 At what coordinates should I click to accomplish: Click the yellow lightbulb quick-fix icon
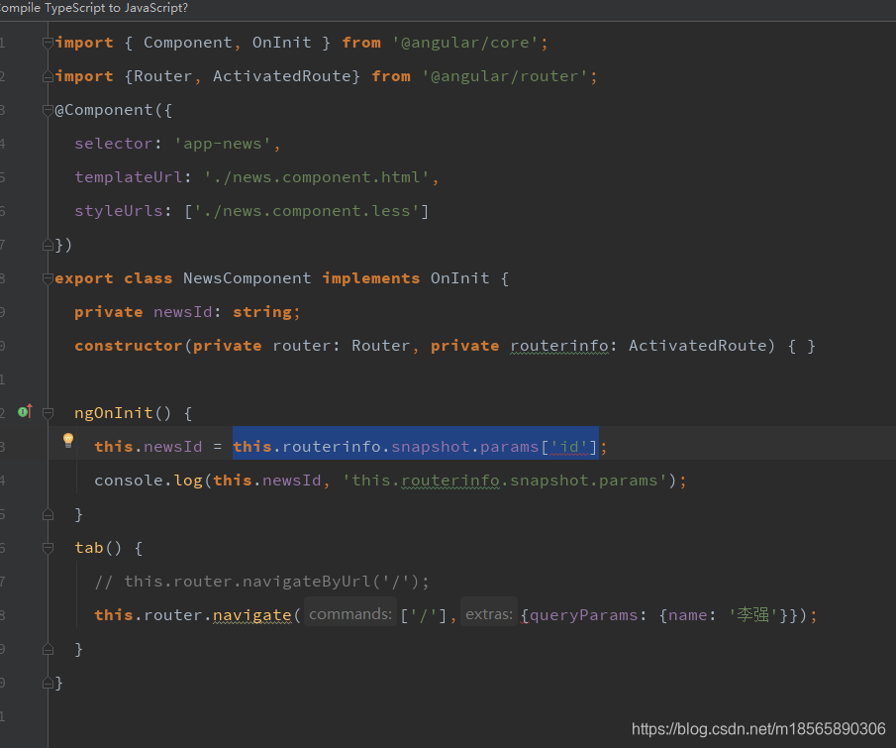click(68, 440)
